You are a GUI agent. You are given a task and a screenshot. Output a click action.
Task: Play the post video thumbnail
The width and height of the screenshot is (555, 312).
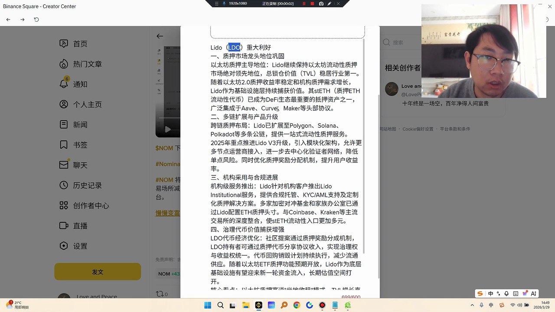(x=168, y=129)
